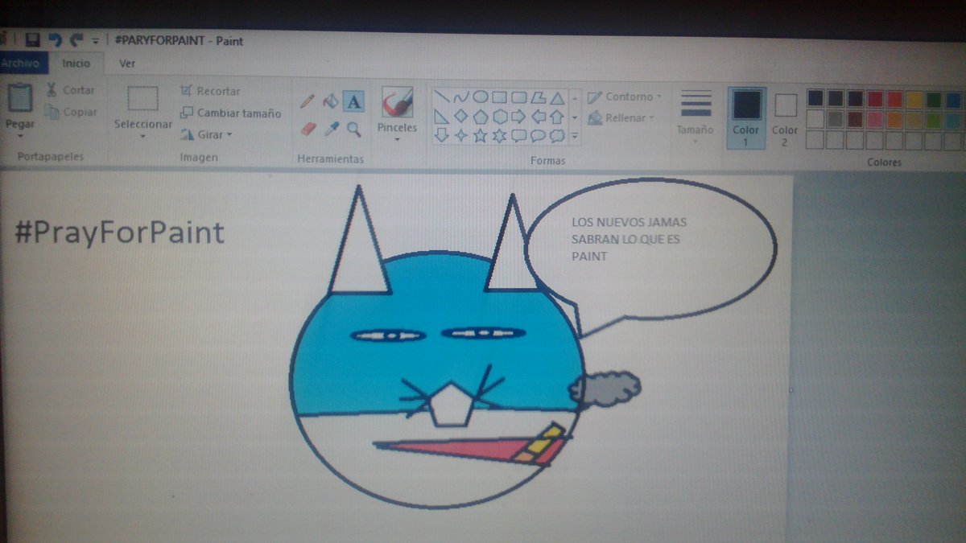Switch to the Ver tab

(127, 64)
